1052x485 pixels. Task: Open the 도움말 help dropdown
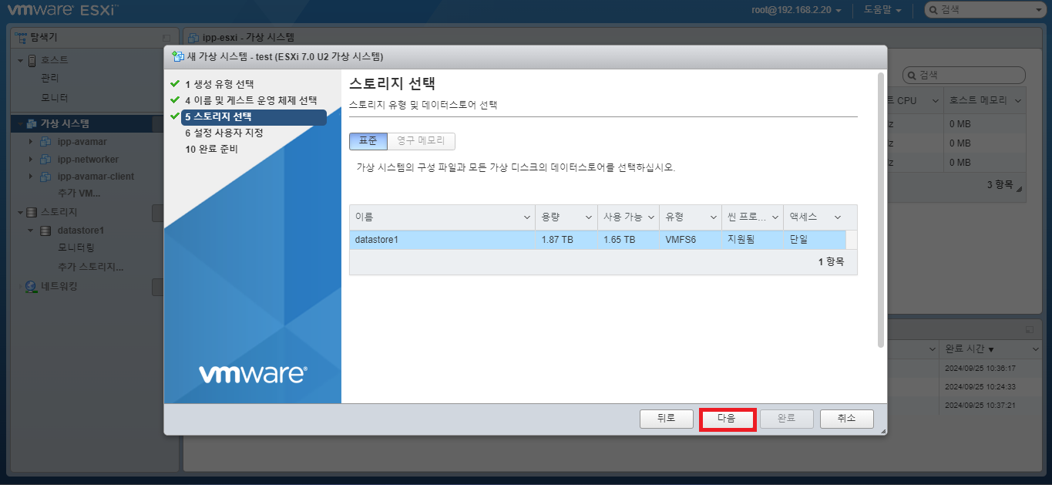[882, 10]
